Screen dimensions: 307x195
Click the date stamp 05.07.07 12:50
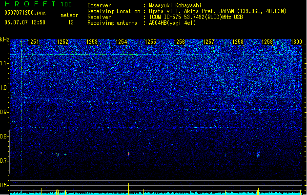point(25,22)
